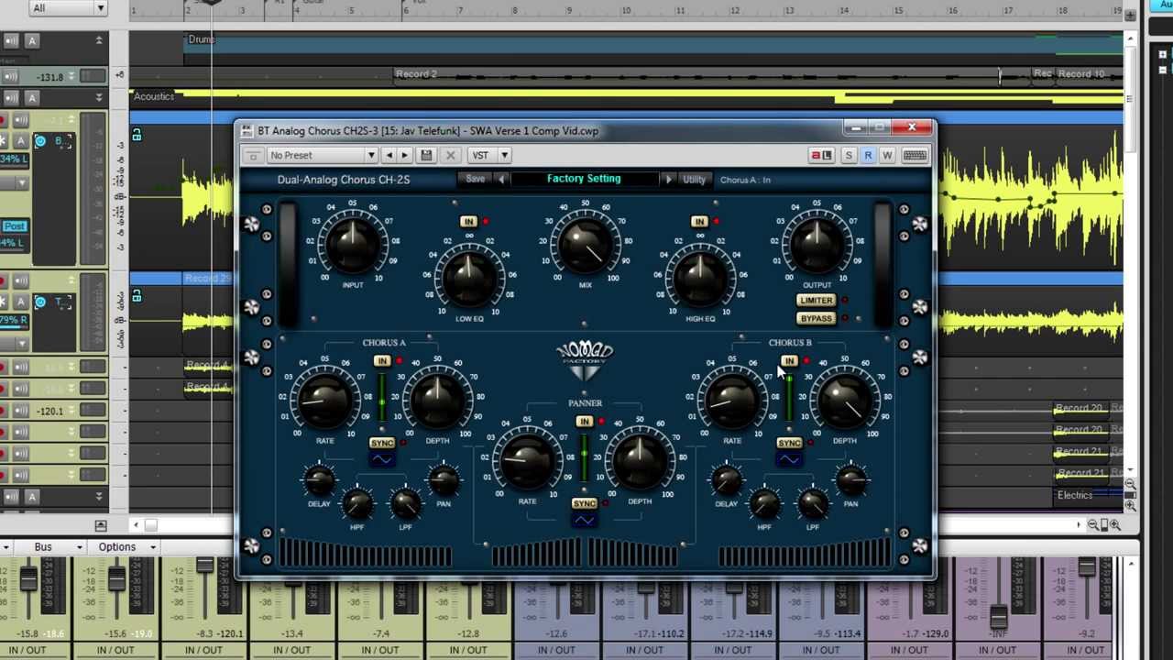Viewport: 1173px width, 660px height.
Task: Delete the preset with the X icon
Action: pos(450,156)
